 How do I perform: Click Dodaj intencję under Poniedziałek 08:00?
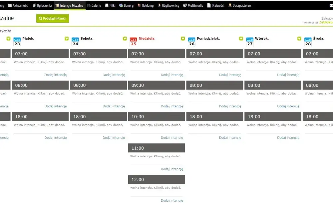point(230,106)
